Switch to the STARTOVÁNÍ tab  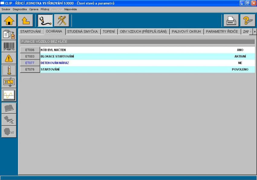point(31,31)
